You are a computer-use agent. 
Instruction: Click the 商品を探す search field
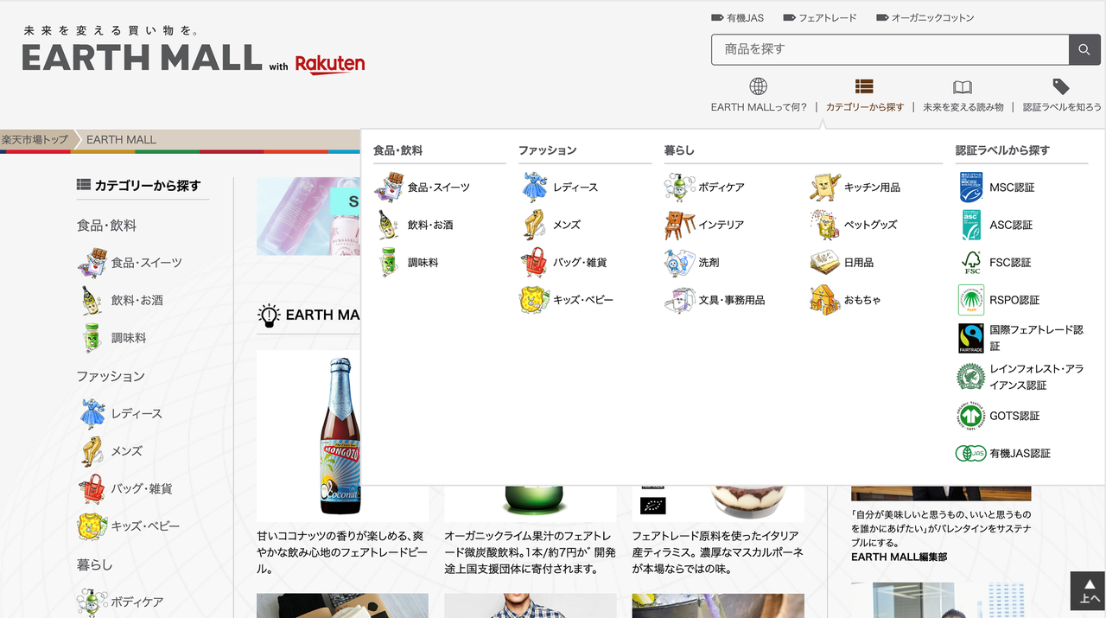pos(890,49)
